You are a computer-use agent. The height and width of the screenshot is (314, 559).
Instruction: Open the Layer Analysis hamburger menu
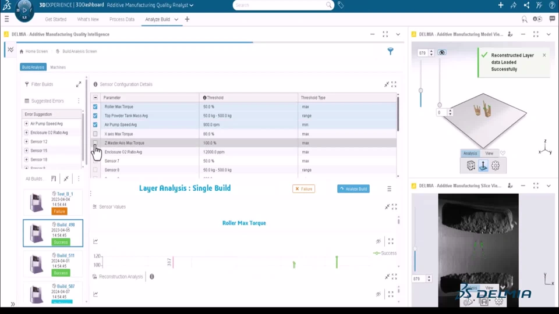[x=390, y=188]
